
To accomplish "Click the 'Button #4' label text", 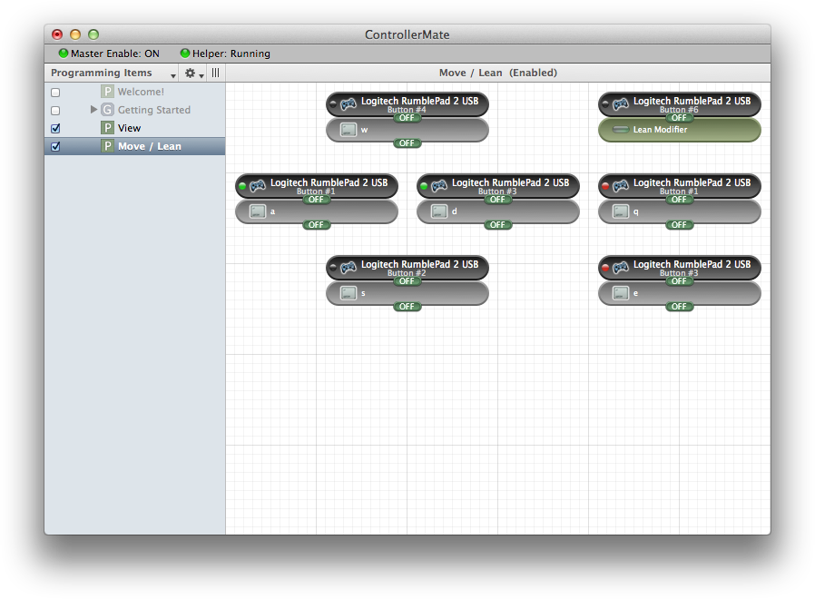I will coord(407,110).
